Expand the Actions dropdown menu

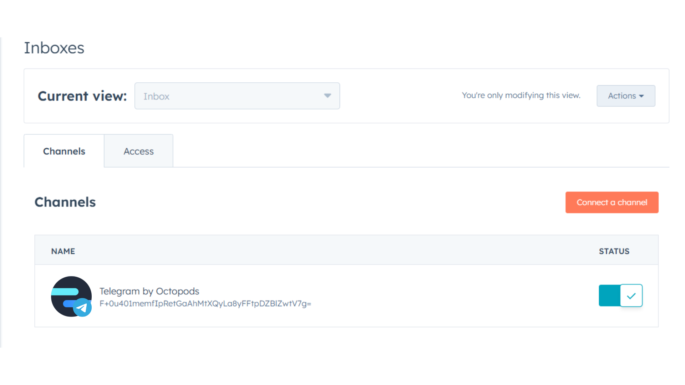pyautogui.click(x=625, y=96)
